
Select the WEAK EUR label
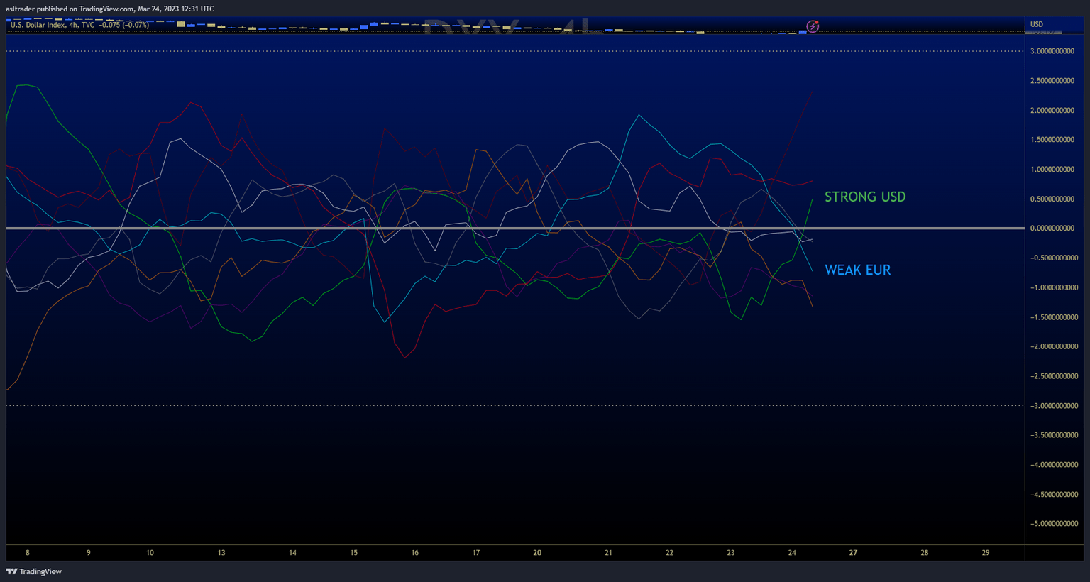click(x=857, y=270)
